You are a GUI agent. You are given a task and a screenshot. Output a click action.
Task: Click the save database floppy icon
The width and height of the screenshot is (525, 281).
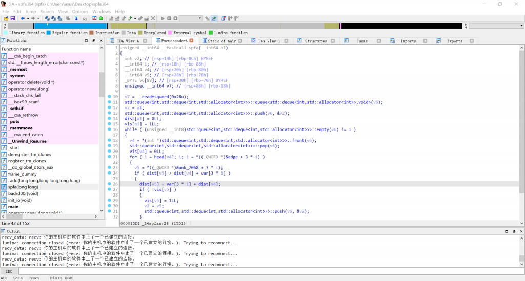click(13, 19)
